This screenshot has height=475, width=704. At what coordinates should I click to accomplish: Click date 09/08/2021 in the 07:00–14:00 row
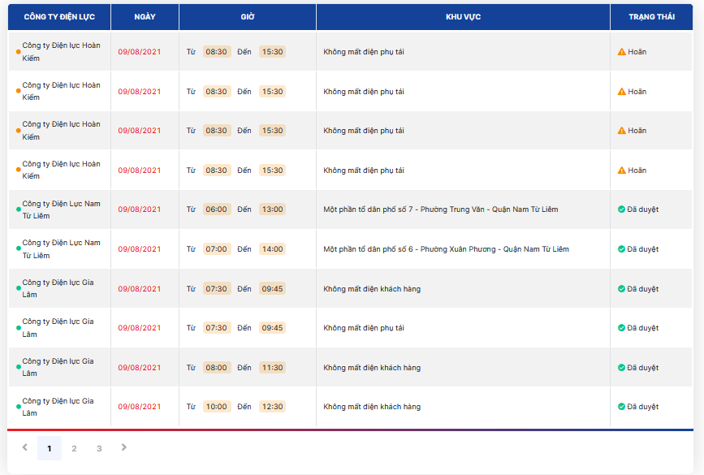click(139, 249)
